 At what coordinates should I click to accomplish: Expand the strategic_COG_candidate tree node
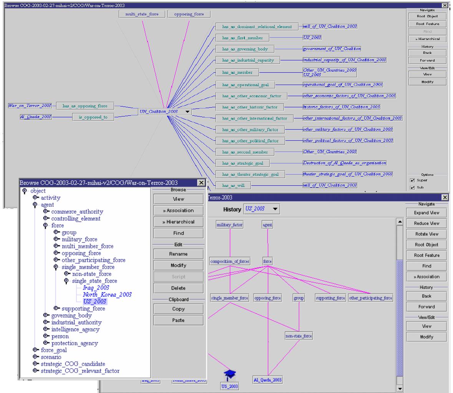point(35,364)
